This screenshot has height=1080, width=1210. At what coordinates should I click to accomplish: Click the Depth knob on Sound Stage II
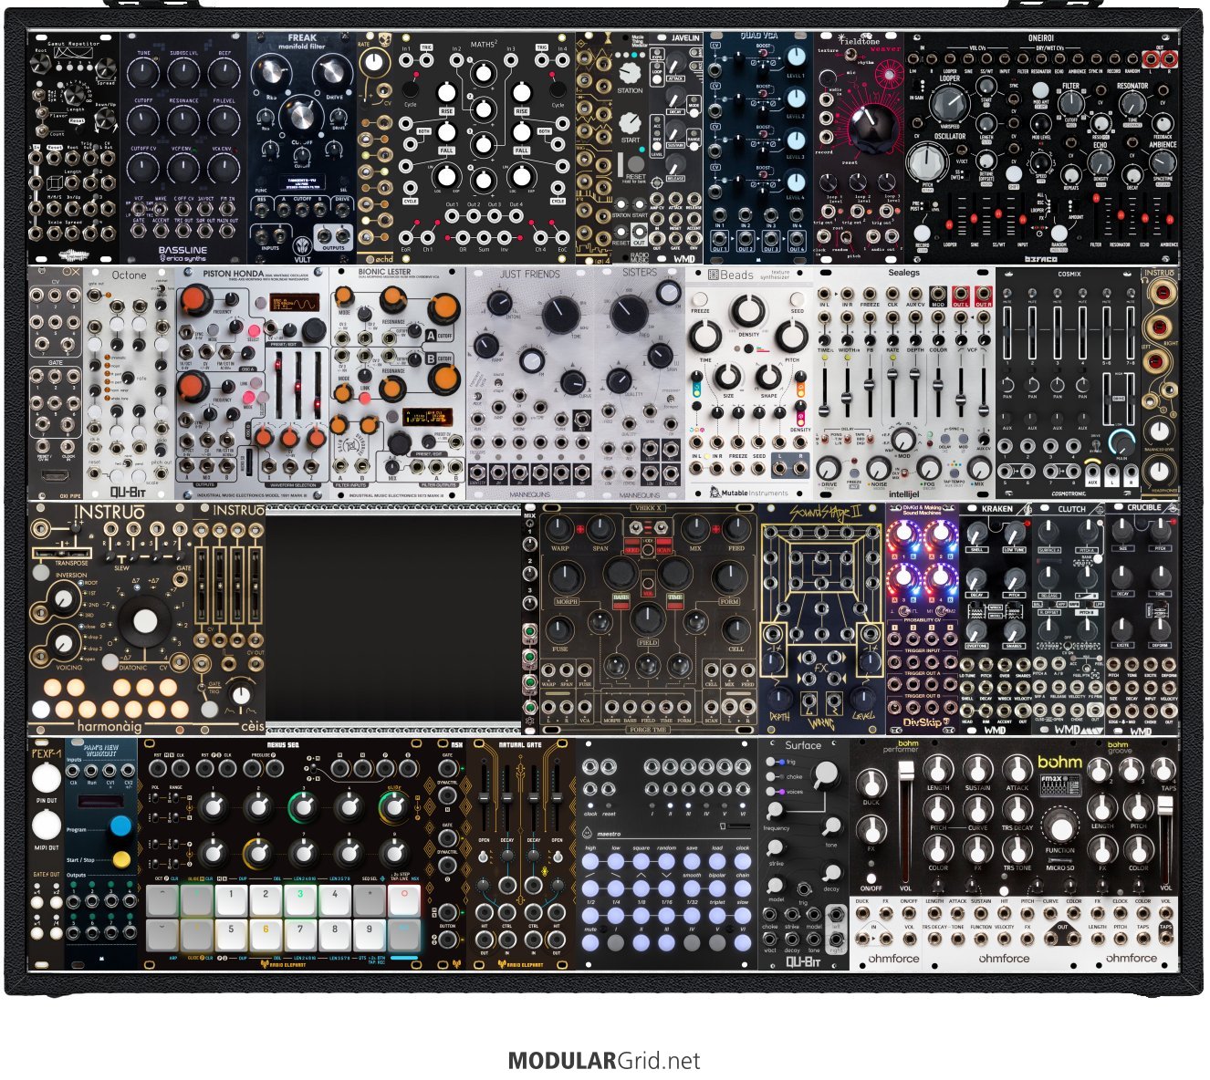point(780,697)
